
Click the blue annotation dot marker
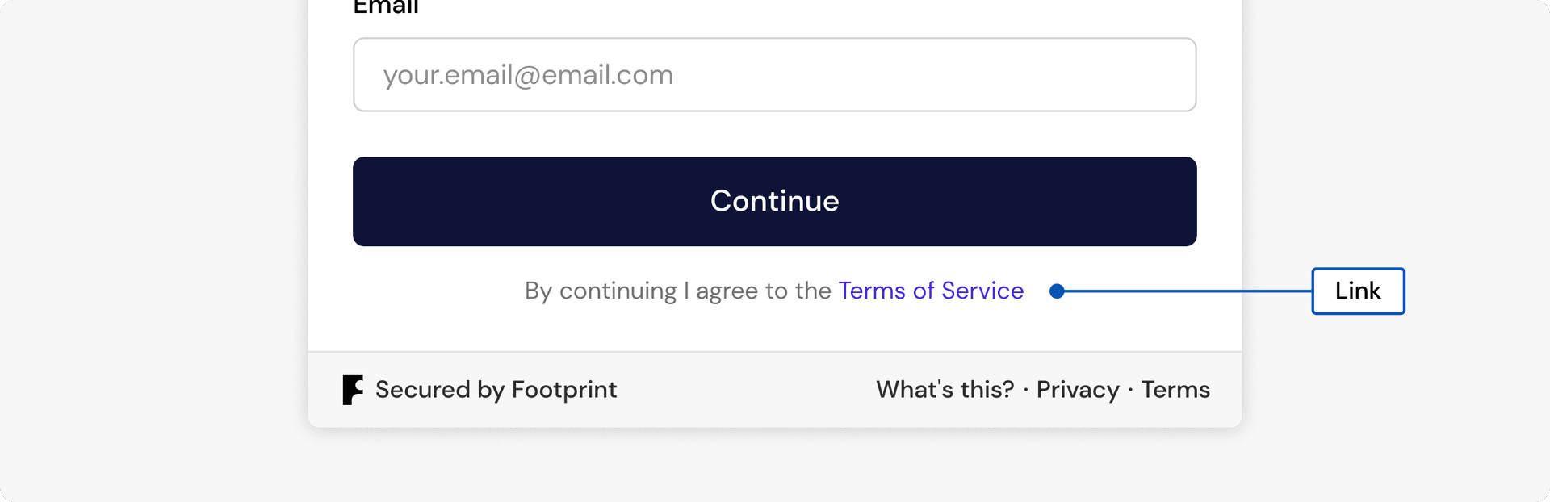tap(1057, 291)
